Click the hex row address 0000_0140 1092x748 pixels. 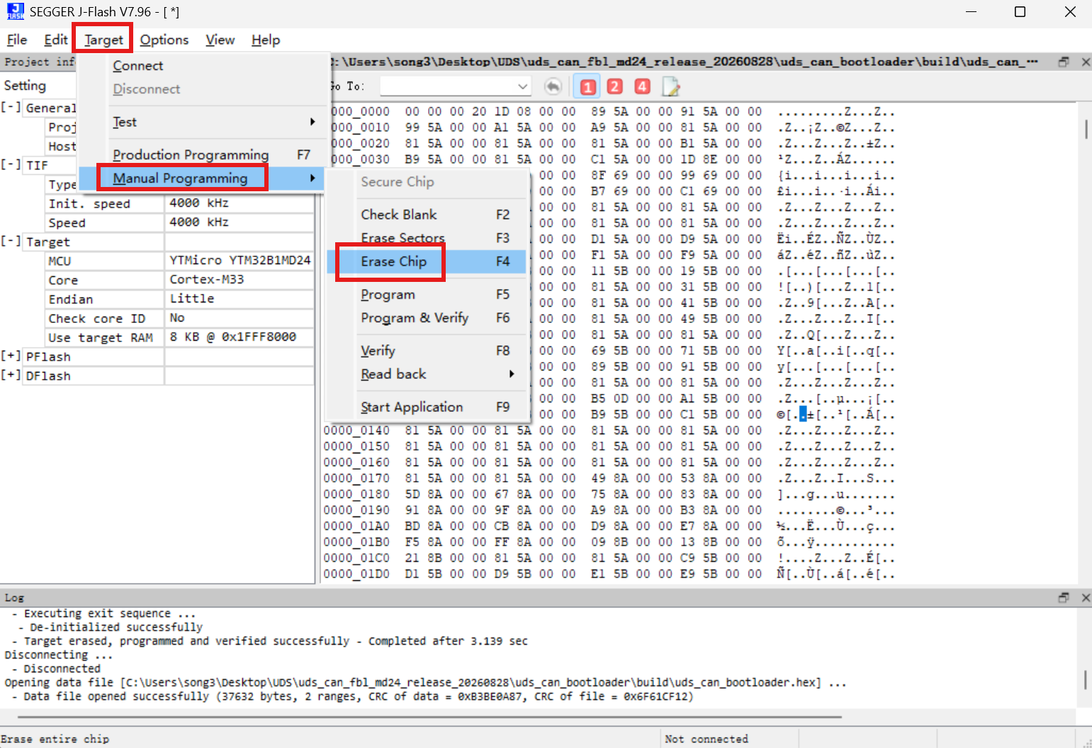(x=356, y=431)
